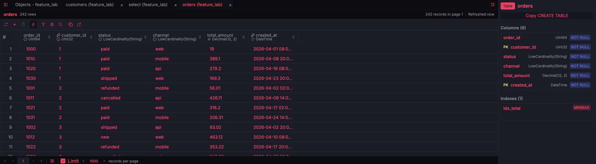The image size is (596, 164).
Task: Click the customer_id header key icon
Action: (x=58, y=35)
